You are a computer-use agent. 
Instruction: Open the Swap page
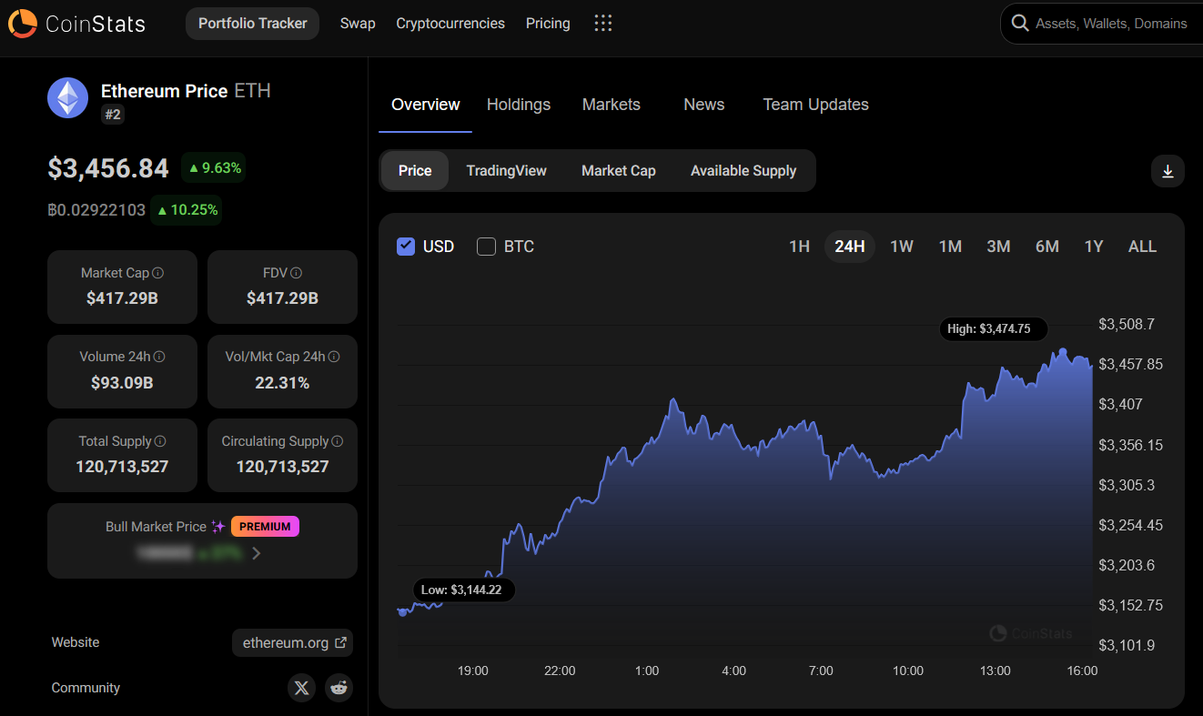pos(358,24)
